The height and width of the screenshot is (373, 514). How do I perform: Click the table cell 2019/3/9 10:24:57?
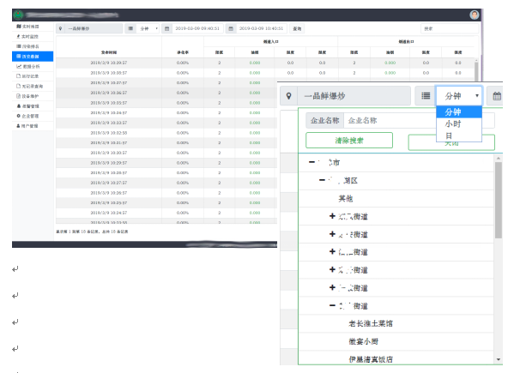(x=109, y=213)
